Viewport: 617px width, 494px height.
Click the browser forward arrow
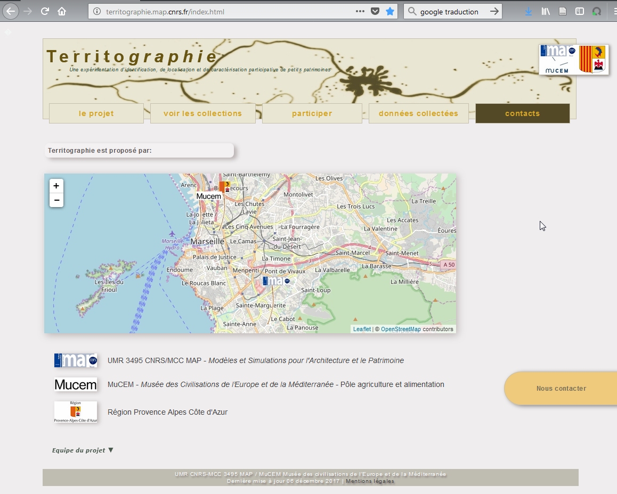(x=28, y=11)
